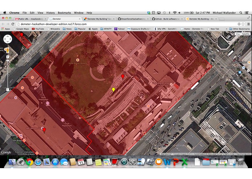Open the Bookmarks menu

click(x=64, y=13)
